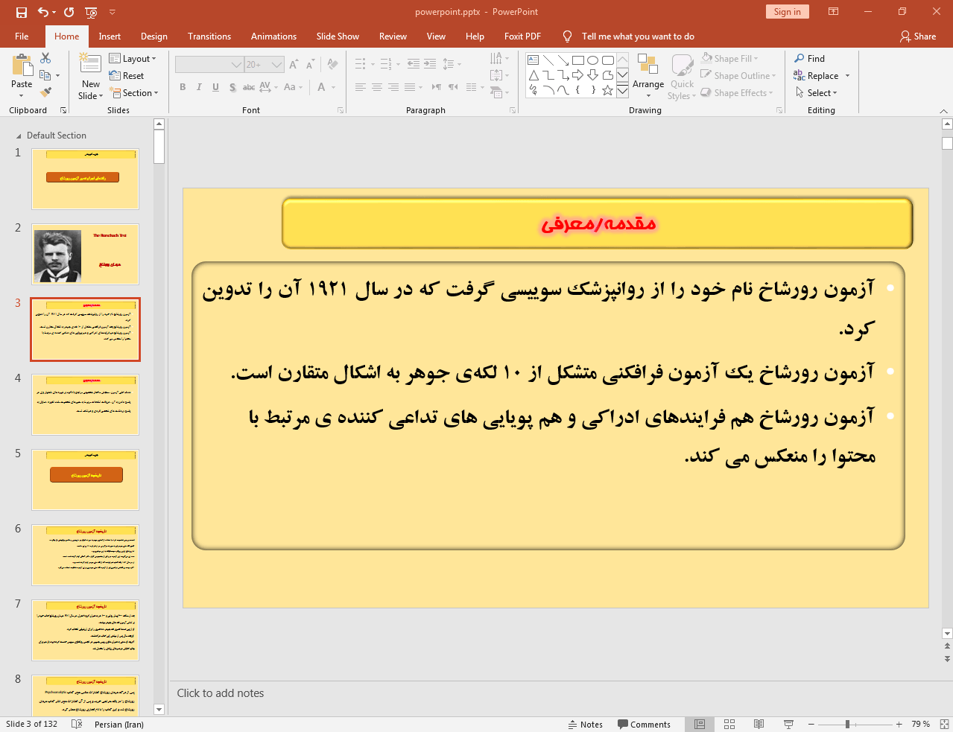This screenshot has width=953, height=732.
Task: Toggle Normal view button in status bar
Action: tap(700, 724)
